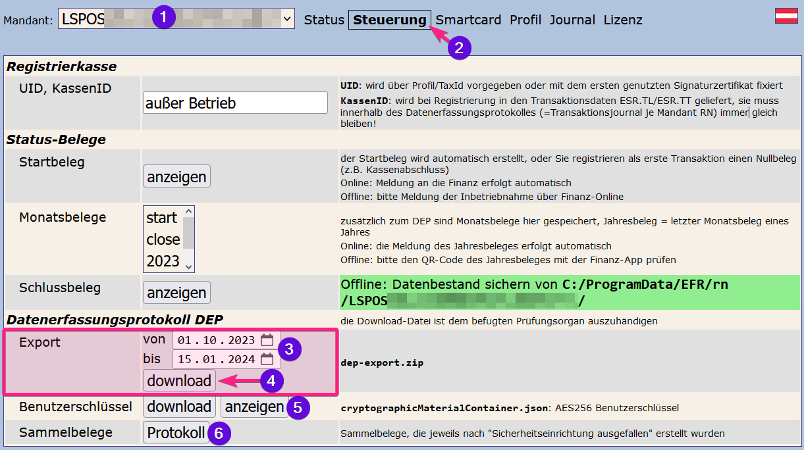Select 'close' in Monatsbelege list
Image resolution: width=804 pixels, height=450 pixels.
(163, 239)
